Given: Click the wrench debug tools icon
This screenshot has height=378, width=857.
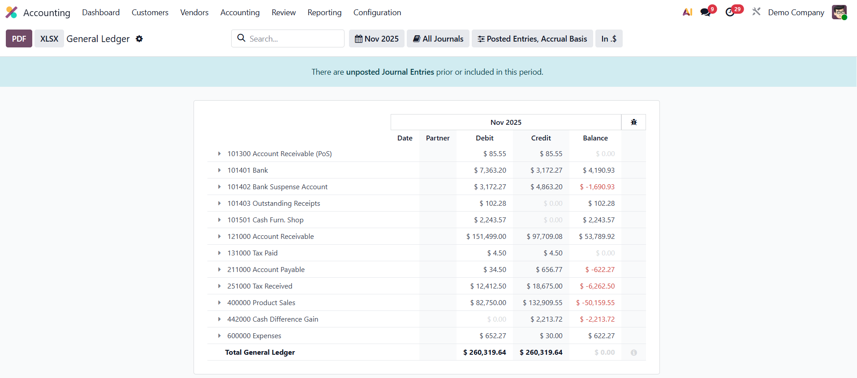Looking at the screenshot, I should tap(756, 12).
